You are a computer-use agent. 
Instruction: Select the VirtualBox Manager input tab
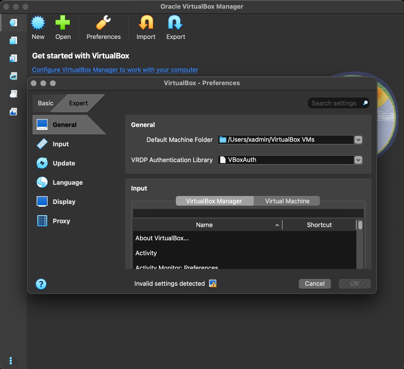(214, 201)
